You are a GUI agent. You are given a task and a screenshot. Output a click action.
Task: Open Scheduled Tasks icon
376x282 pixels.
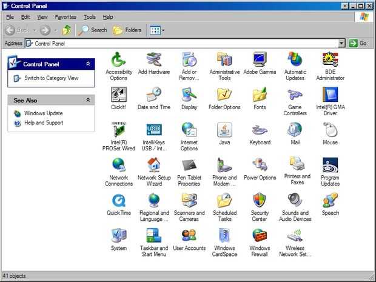click(224, 201)
